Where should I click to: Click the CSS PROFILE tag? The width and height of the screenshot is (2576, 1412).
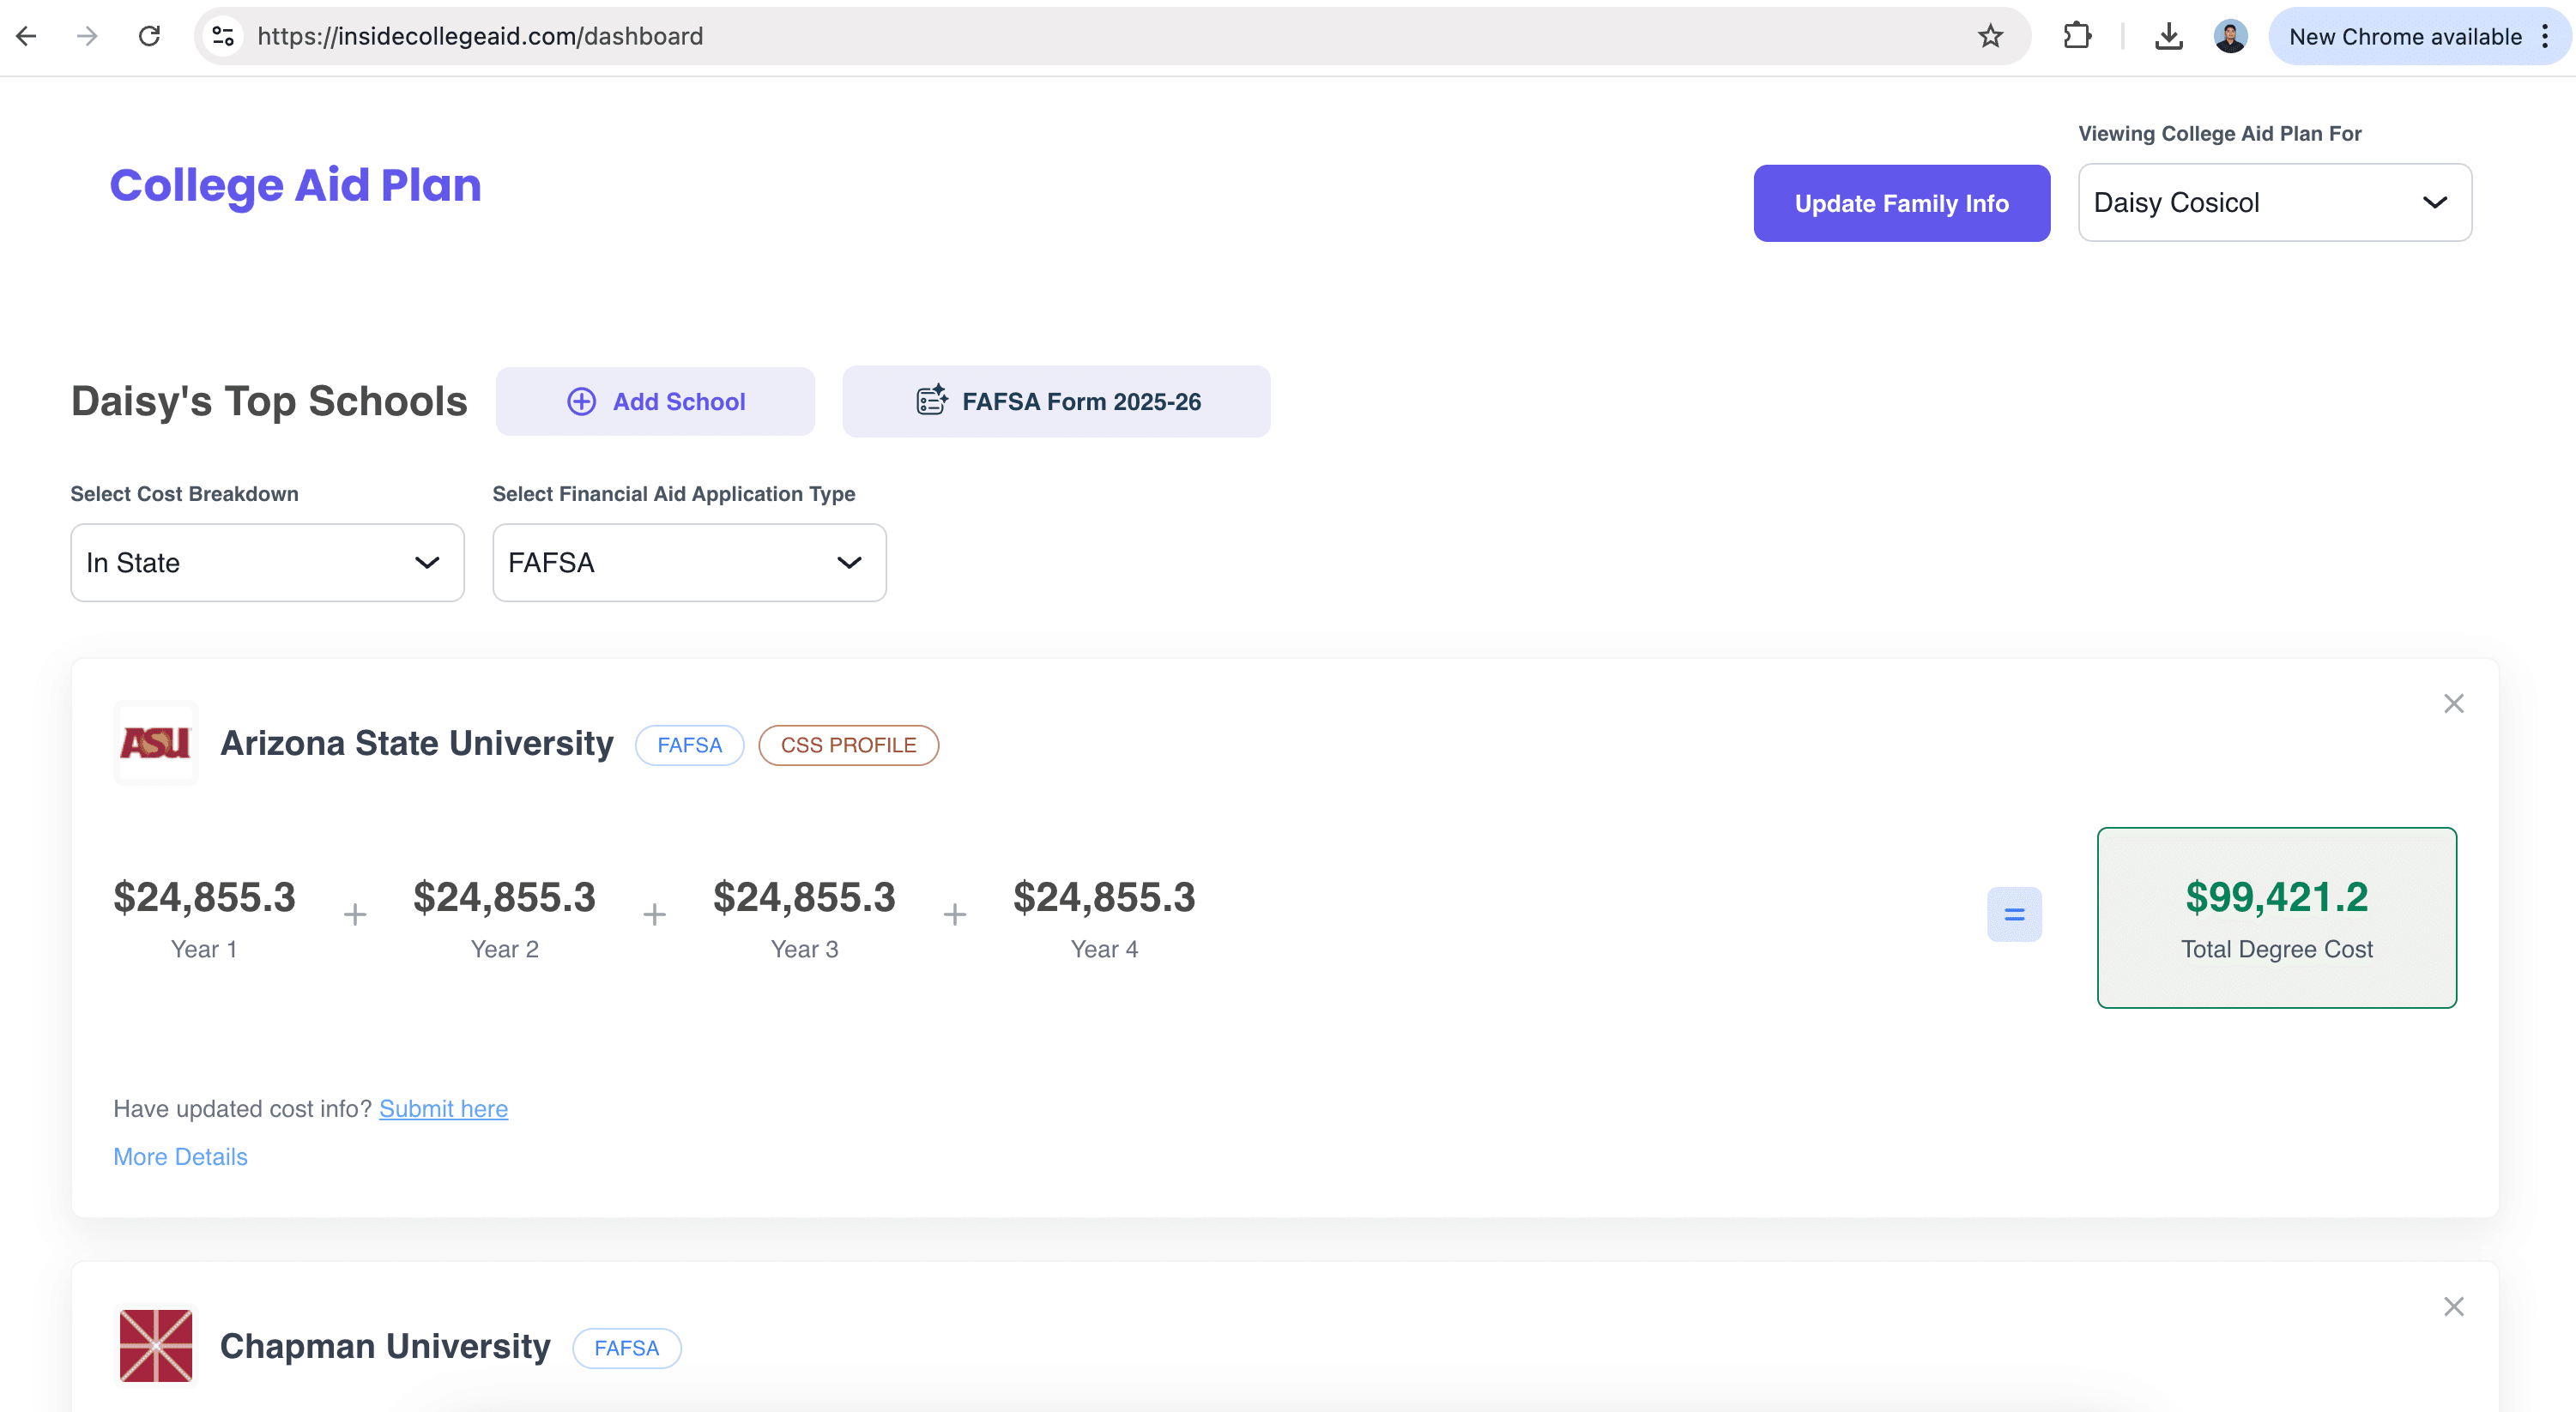tap(848, 745)
